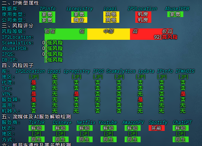Click the 'Youtube' provider name

click(x=107, y=122)
